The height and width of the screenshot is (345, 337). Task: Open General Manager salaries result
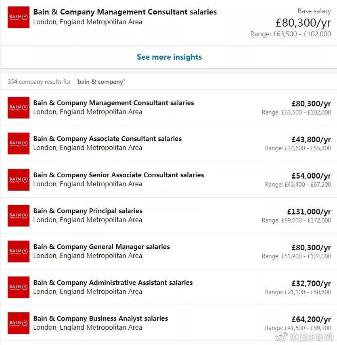tap(102, 247)
